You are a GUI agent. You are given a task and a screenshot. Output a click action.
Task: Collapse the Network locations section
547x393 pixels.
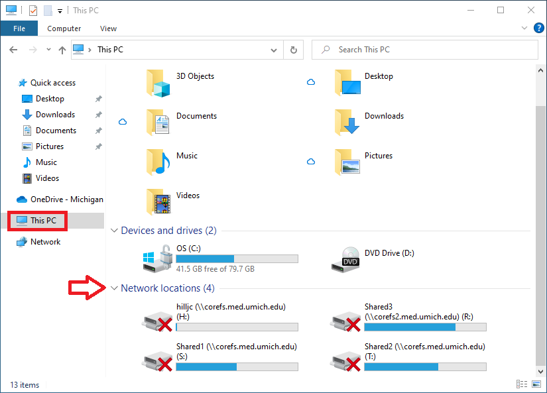click(114, 288)
